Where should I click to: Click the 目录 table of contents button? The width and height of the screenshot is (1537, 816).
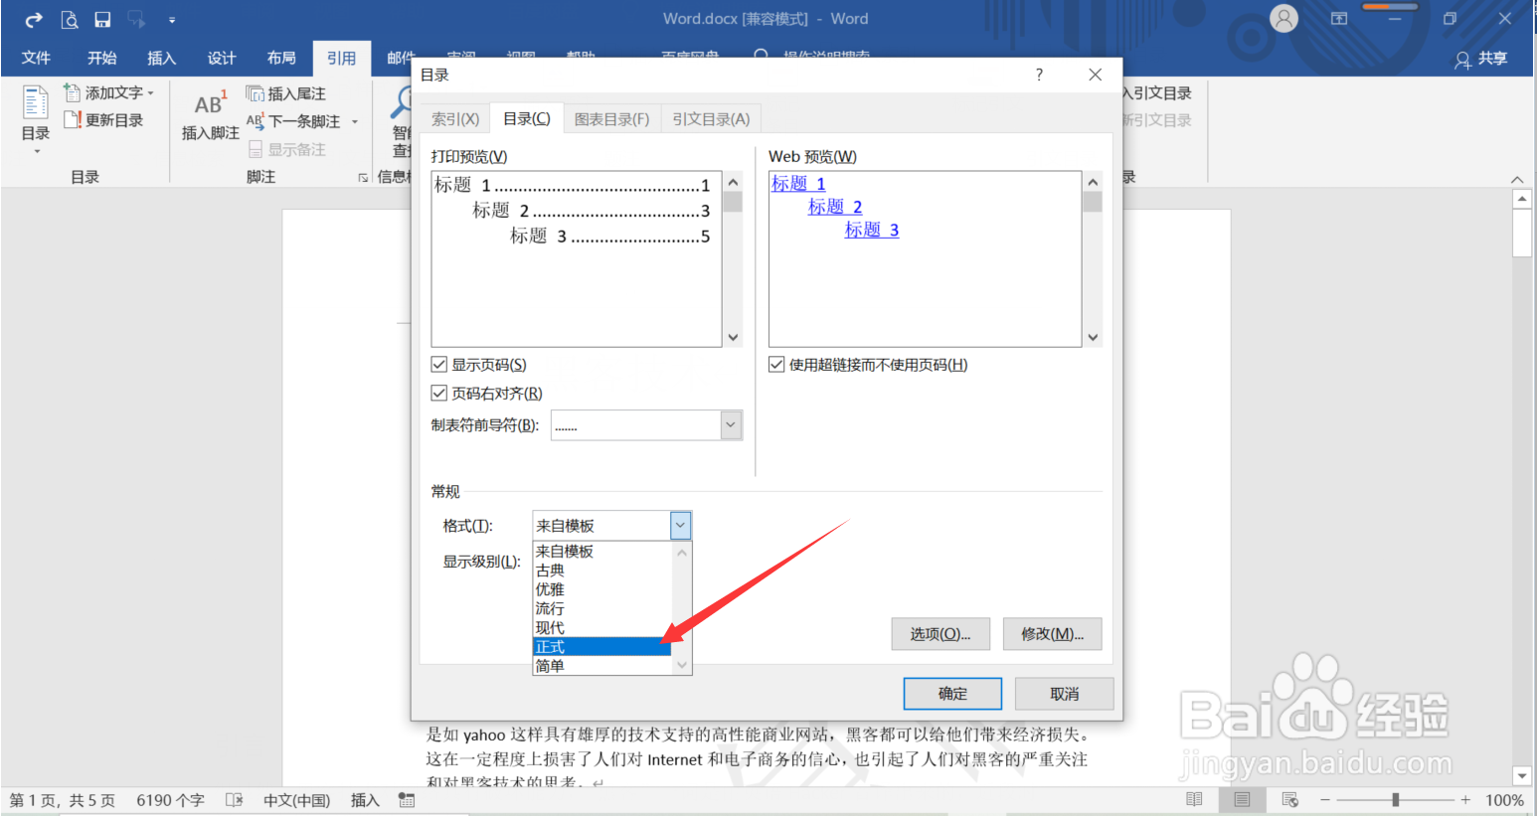click(36, 119)
